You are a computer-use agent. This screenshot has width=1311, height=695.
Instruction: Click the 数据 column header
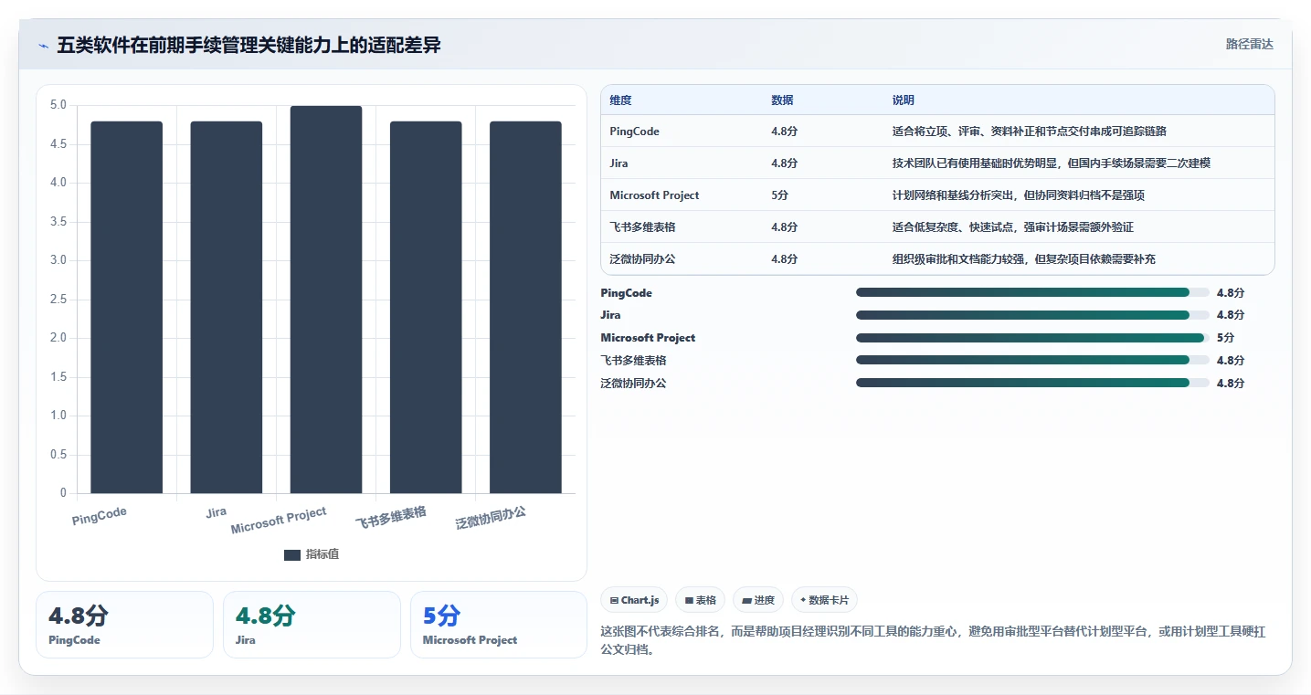click(782, 100)
